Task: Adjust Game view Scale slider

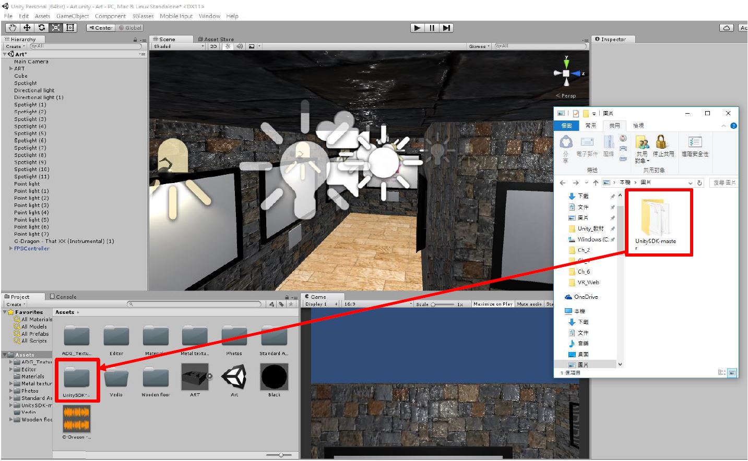Action: (x=442, y=304)
